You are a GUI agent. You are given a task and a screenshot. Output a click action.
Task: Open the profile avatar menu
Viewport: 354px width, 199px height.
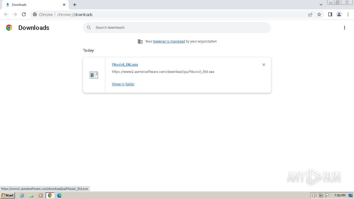pos(339,14)
